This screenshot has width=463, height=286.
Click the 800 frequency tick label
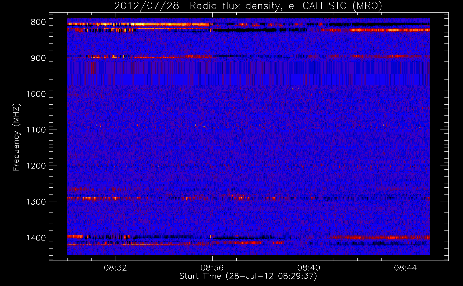click(x=38, y=22)
